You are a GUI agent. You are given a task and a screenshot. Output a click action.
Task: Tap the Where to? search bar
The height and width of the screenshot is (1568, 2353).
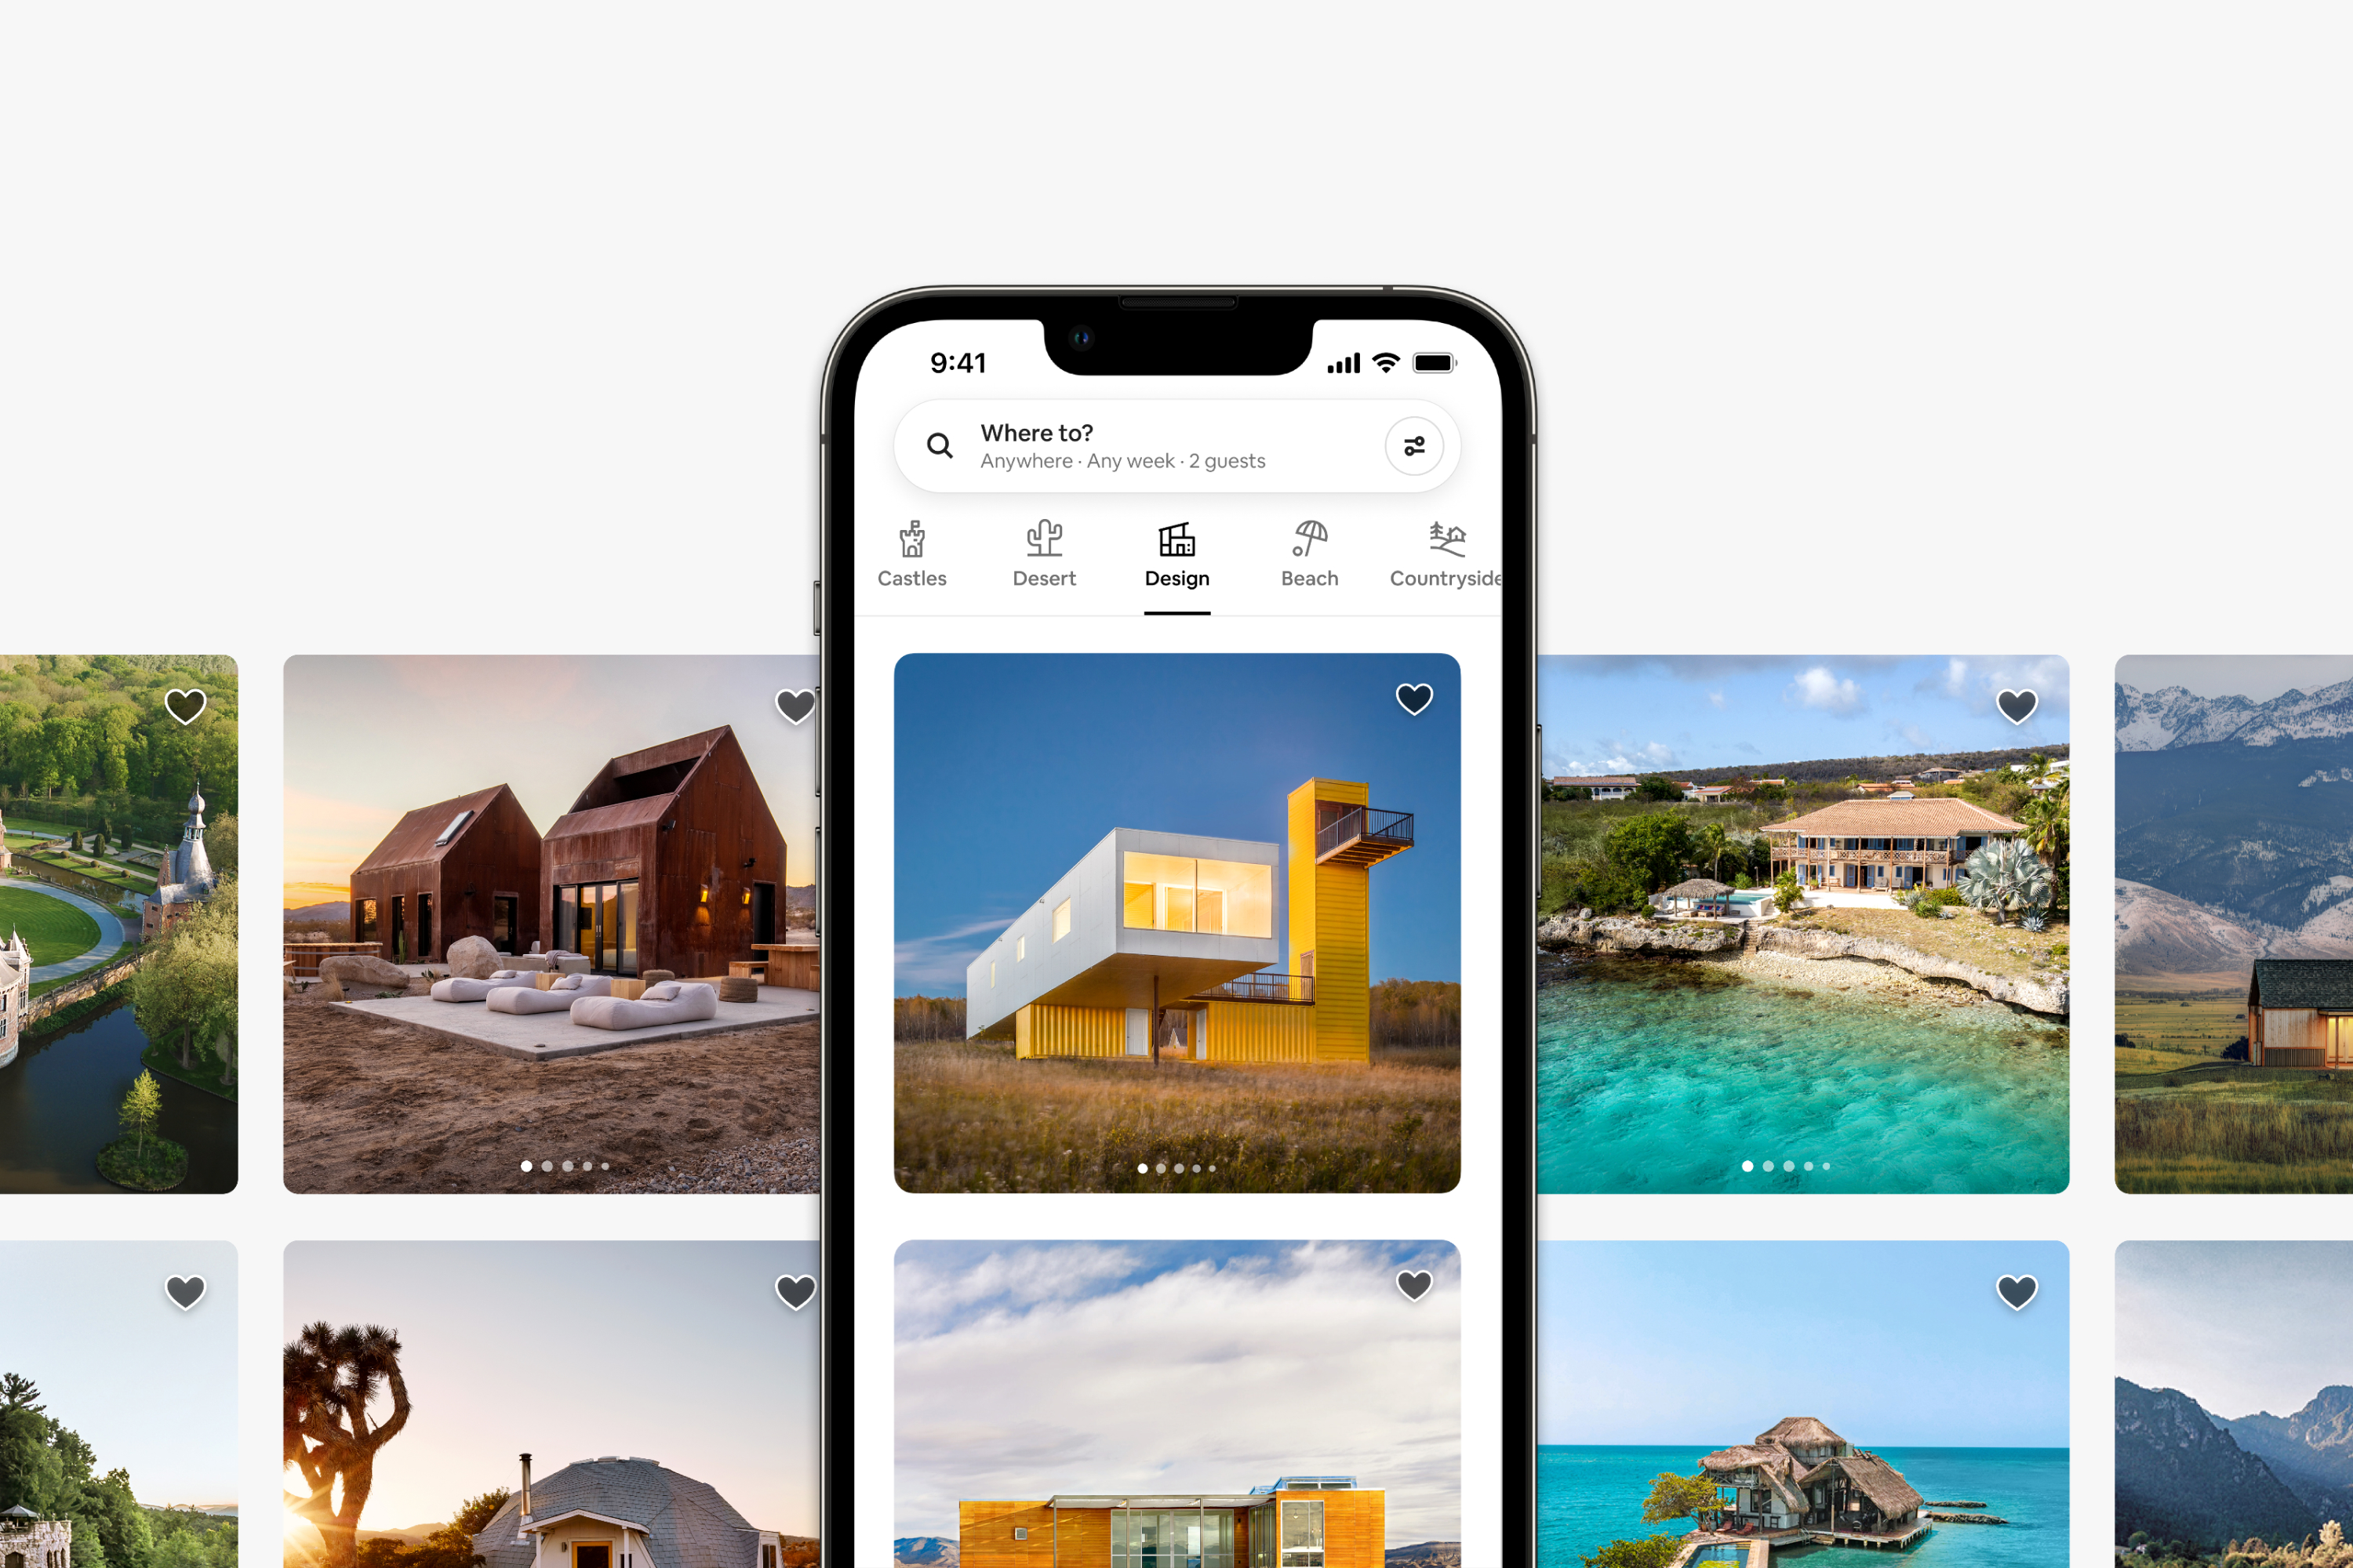[x=1175, y=446]
